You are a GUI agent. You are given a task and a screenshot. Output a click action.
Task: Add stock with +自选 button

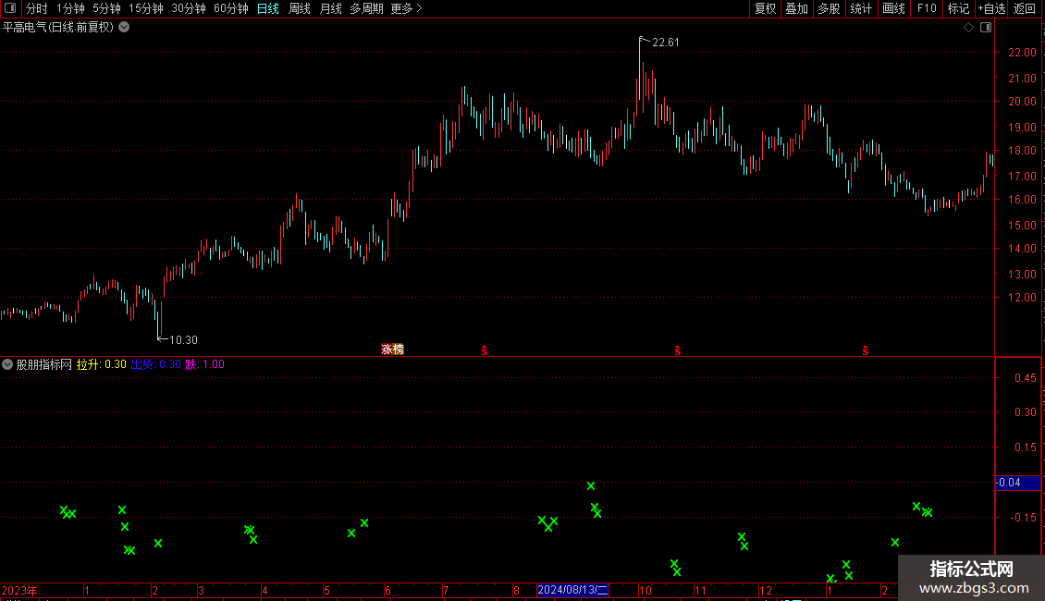(x=991, y=8)
